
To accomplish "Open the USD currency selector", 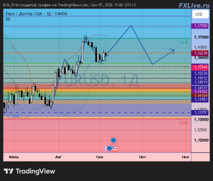I will pos(201,14).
